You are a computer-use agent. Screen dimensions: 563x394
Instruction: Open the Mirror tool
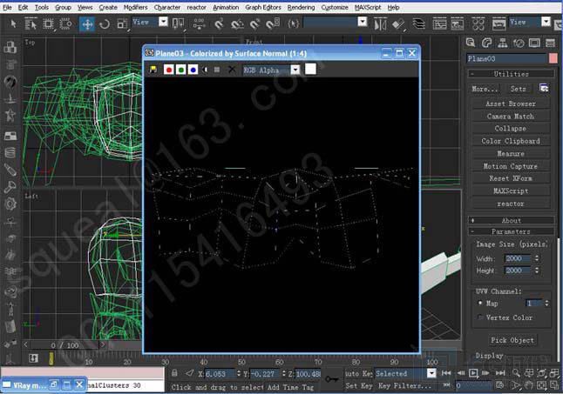point(380,24)
